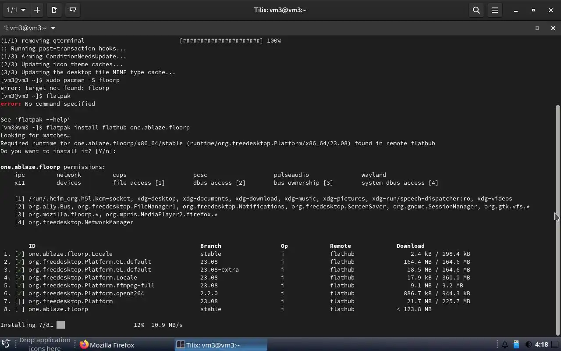Viewport: 561px width, 351px height.
Task: Click the 'one.ablaze.floorp.Locale' row ID
Action: [x=71, y=254]
